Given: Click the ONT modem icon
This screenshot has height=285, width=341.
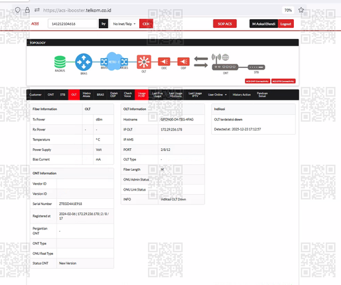Looking at the screenshot, I should point(225,67).
